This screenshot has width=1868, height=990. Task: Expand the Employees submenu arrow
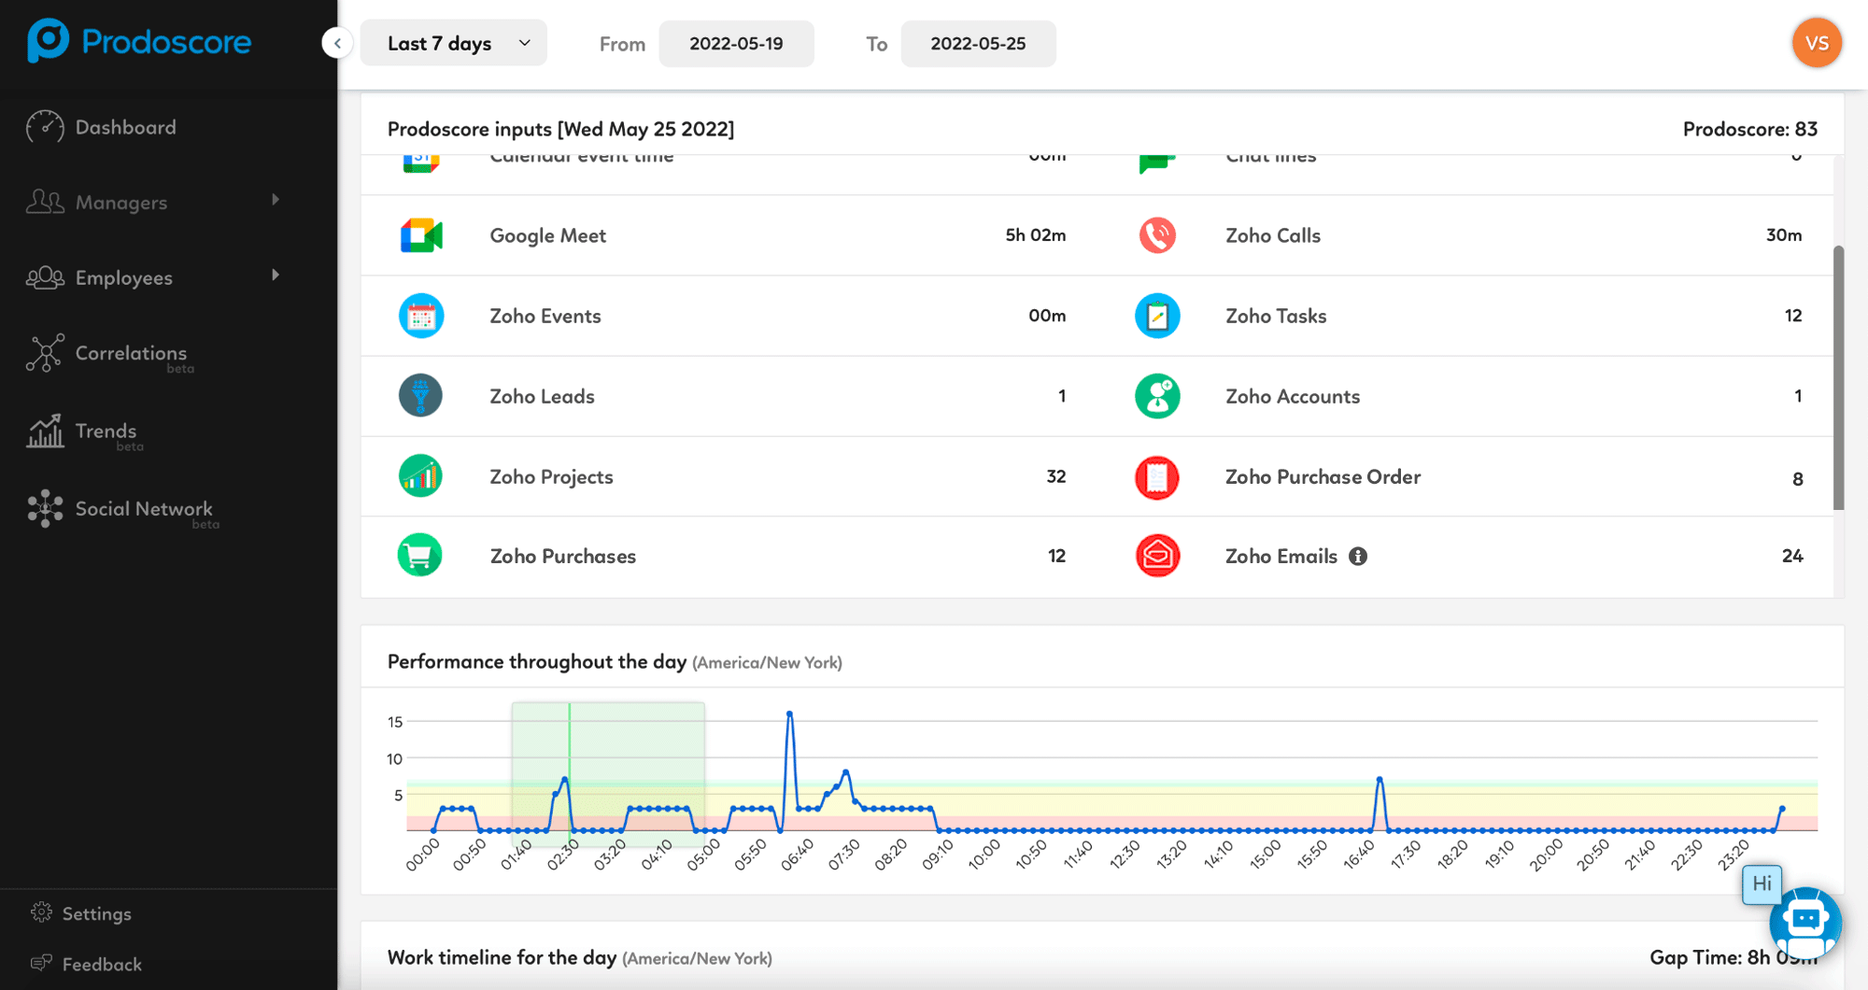(276, 275)
